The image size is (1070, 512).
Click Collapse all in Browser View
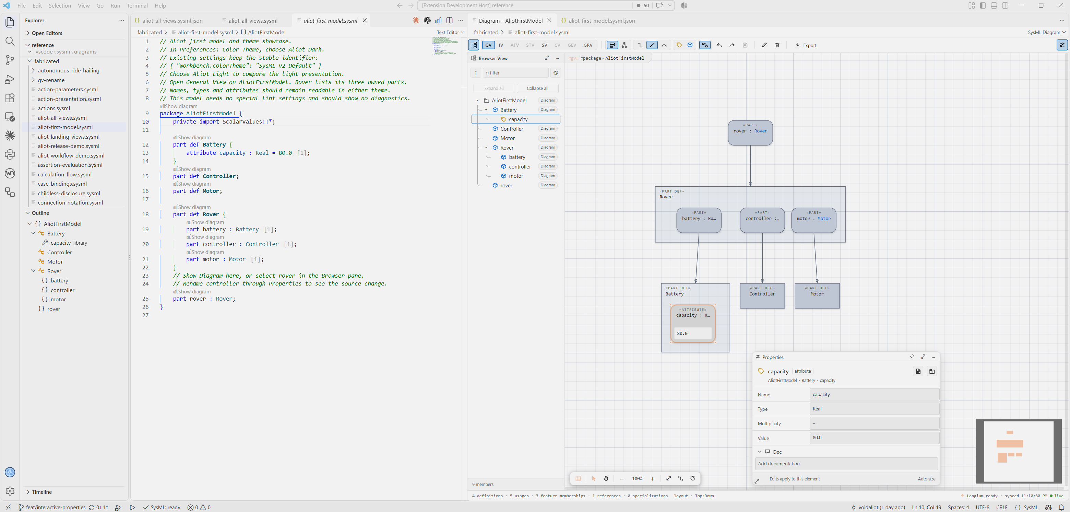click(537, 89)
